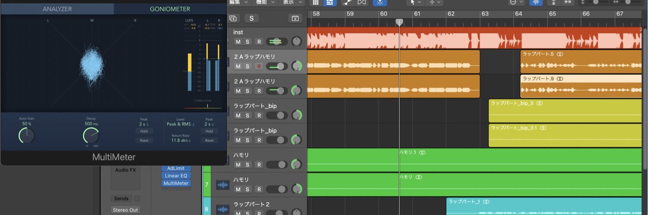Click inst track volume fader

[277, 42]
